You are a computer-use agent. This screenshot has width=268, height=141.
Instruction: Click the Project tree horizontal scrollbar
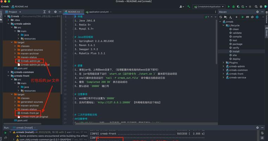click(22, 123)
